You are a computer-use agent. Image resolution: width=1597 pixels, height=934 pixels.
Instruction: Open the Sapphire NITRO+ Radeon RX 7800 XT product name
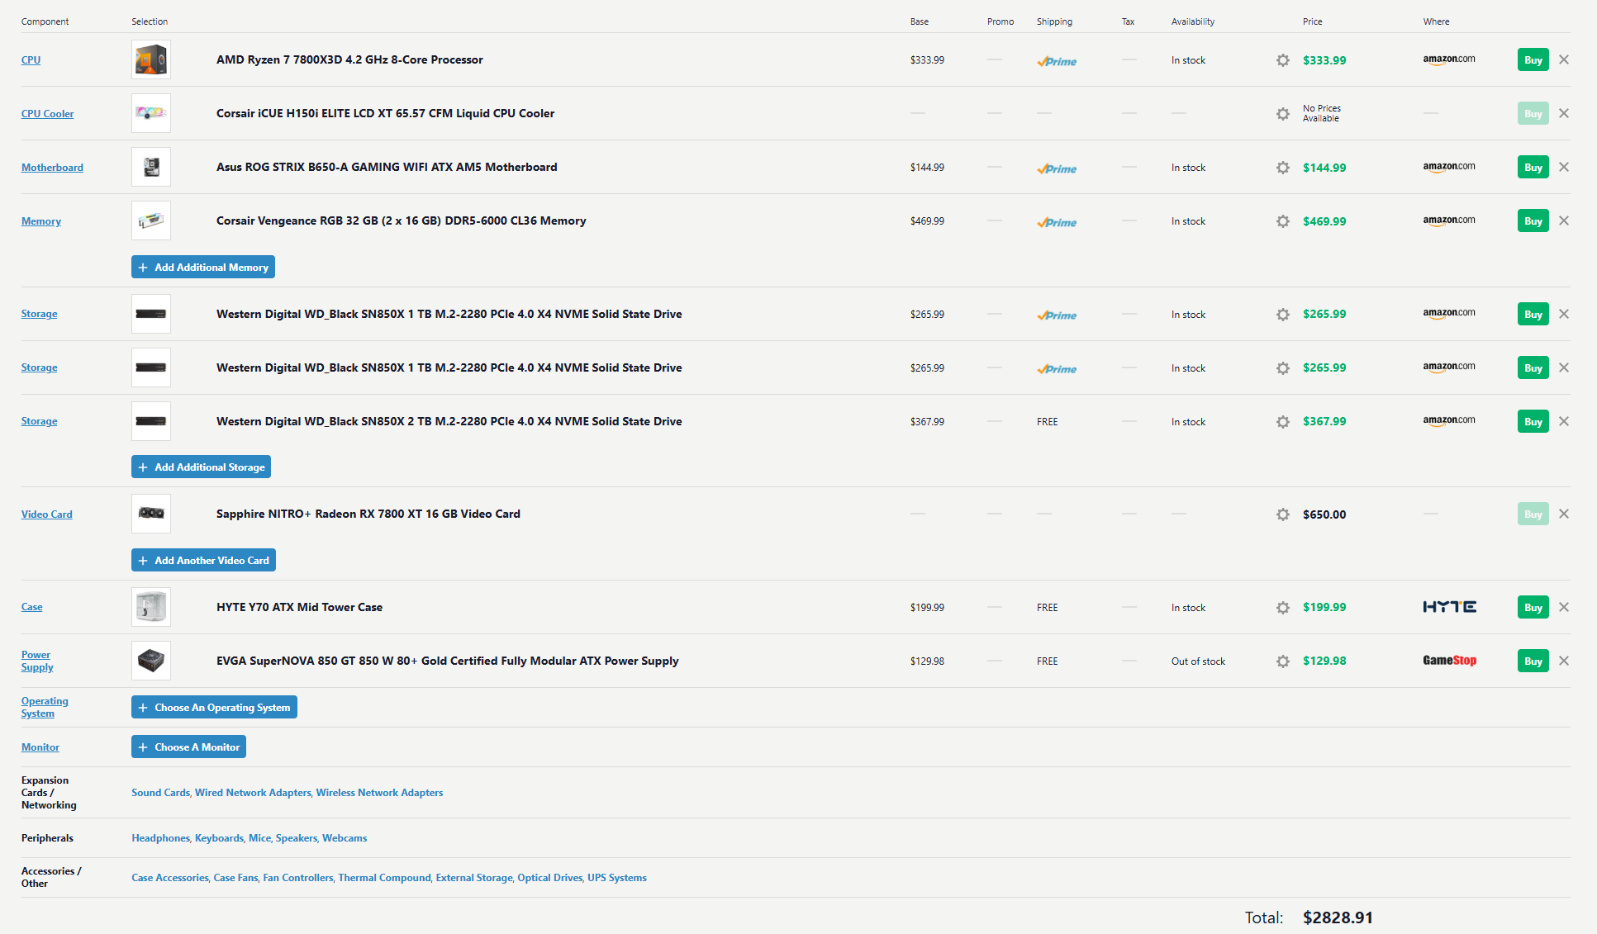[368, 514]
